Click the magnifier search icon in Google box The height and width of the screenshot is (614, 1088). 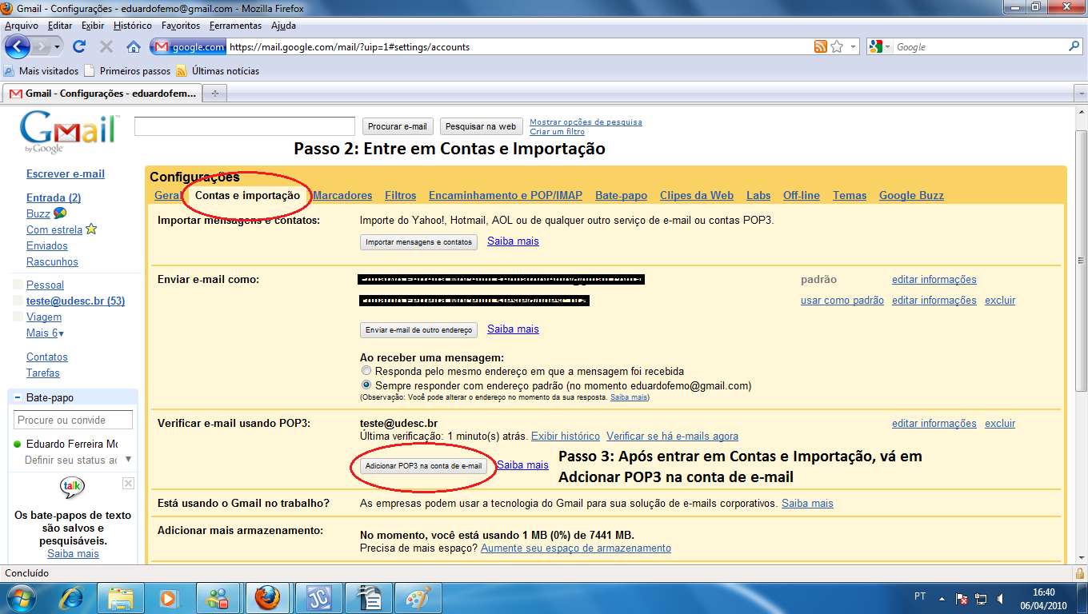1074,46
